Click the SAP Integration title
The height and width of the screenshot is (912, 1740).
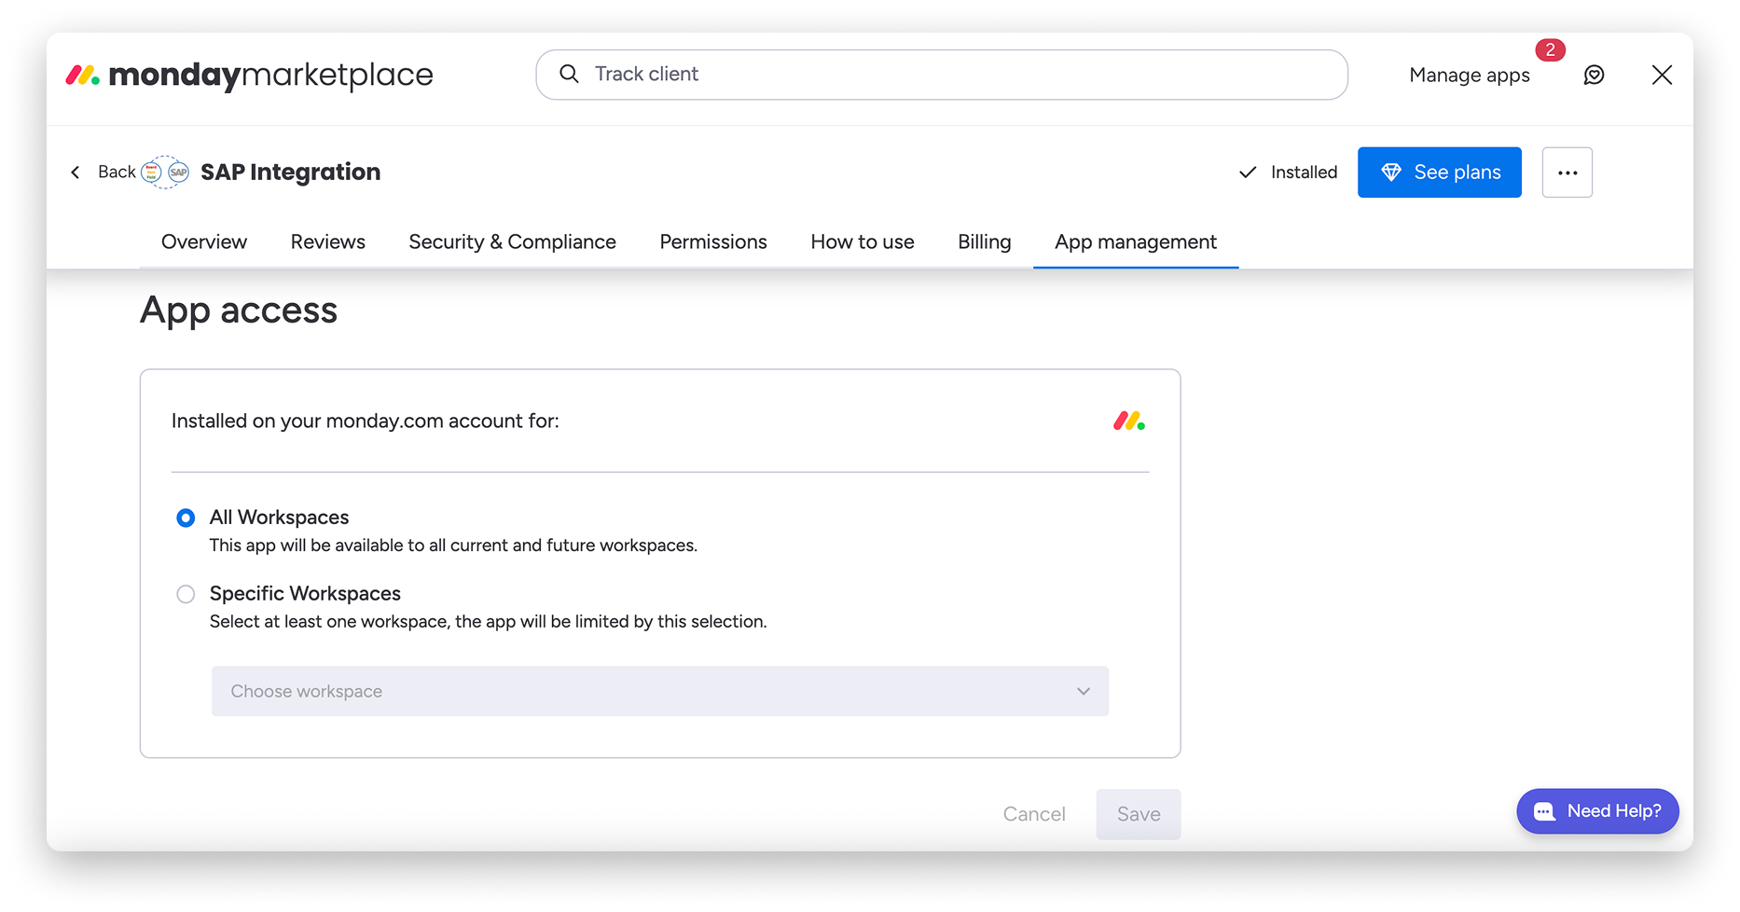coord(290,173)
